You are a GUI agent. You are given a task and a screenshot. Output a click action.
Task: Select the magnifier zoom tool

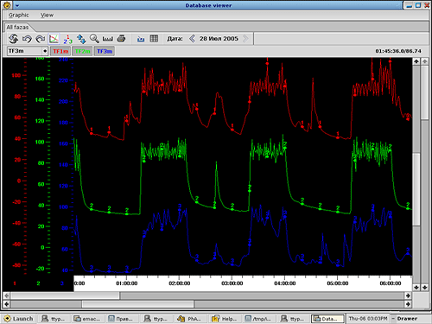[94, 39]
